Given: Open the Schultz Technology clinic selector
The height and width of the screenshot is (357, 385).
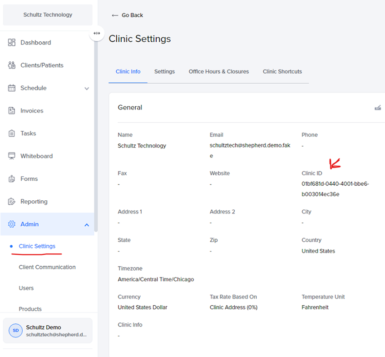Looking at the screenshot, I should pyautogui.click(x=48, y=15).
